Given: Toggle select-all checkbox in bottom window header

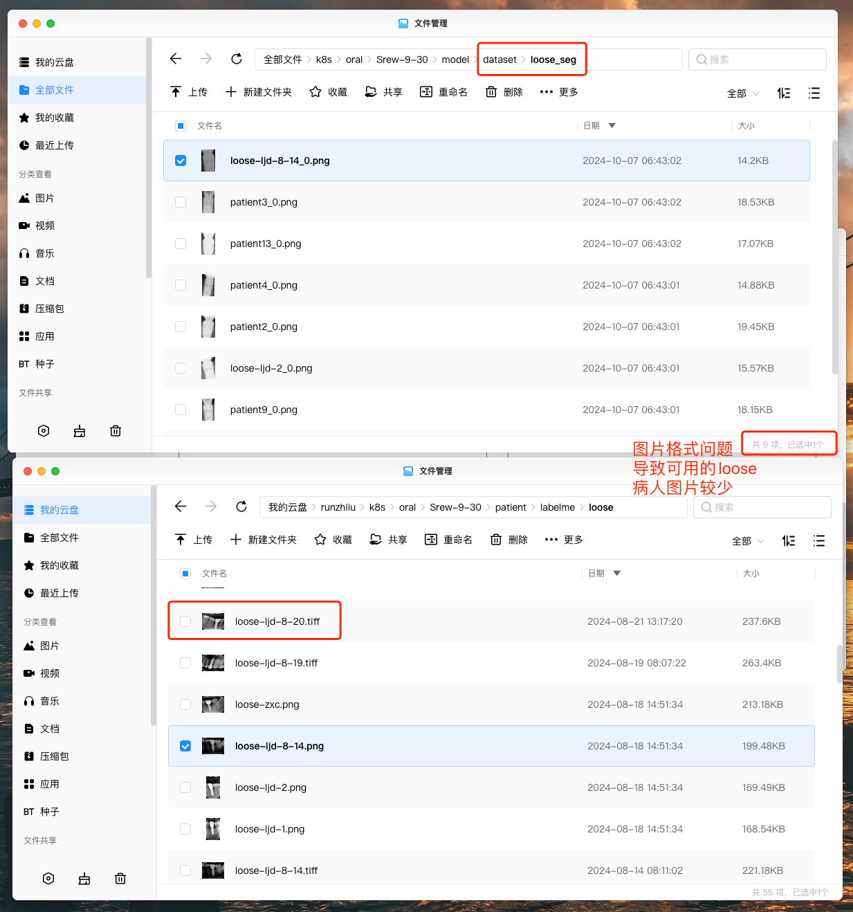Looking at the screenshot, I should coord(185,574).
